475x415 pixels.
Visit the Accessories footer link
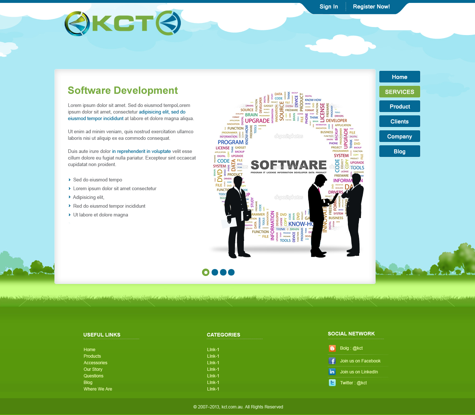[95, 363]
